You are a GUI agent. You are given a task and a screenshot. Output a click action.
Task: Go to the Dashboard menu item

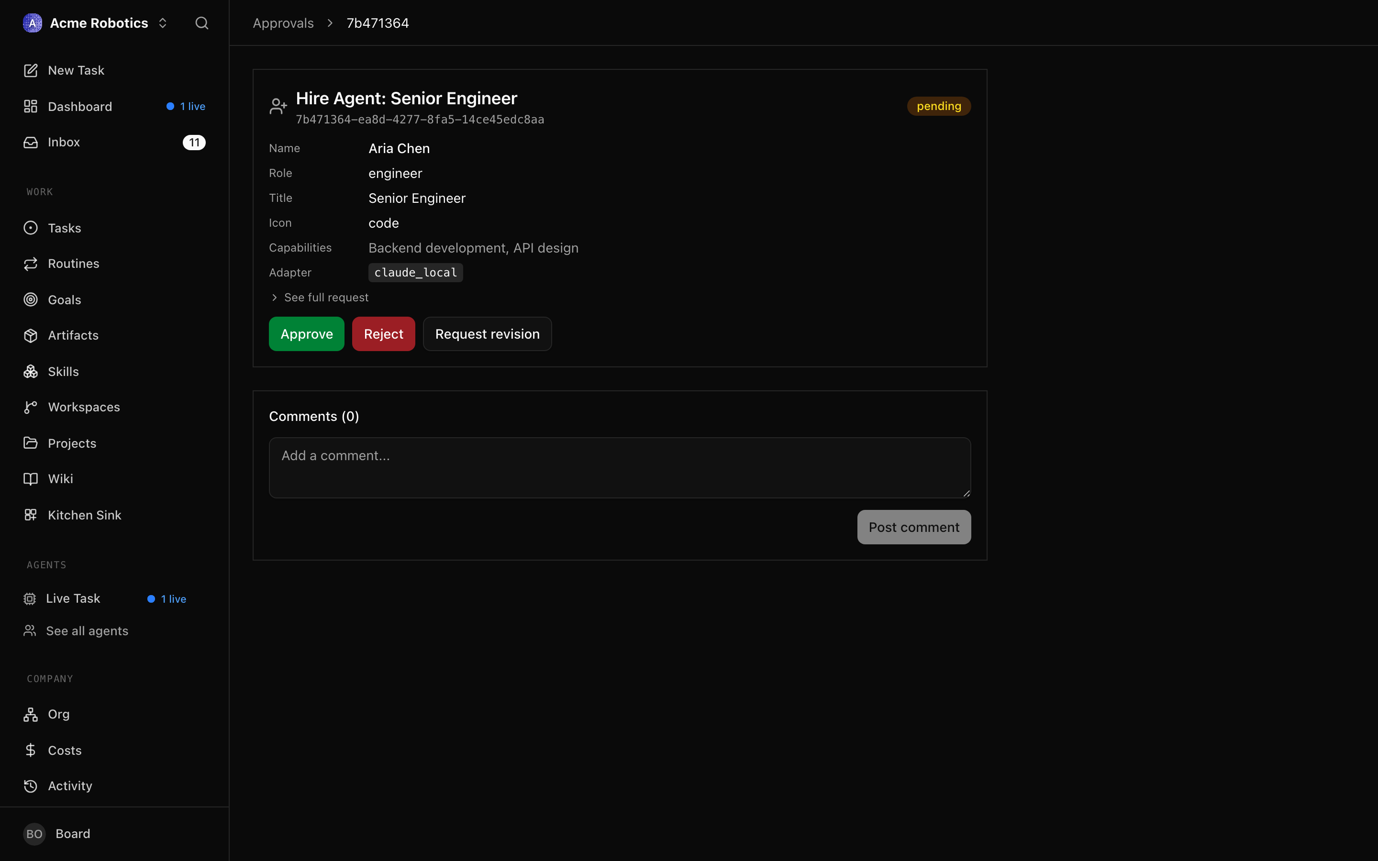pos(114,107)
